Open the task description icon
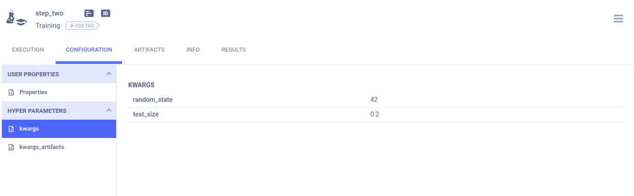Screen dimensions: 634x196 tap(90, 13)
